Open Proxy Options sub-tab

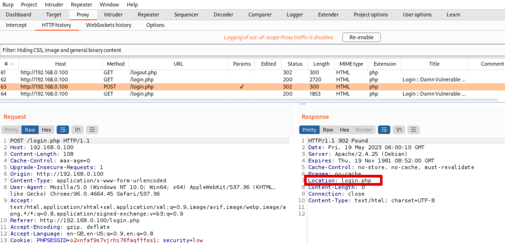pos(155,25)
